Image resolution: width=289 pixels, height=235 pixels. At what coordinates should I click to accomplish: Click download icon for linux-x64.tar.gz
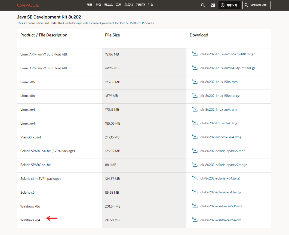195,123
